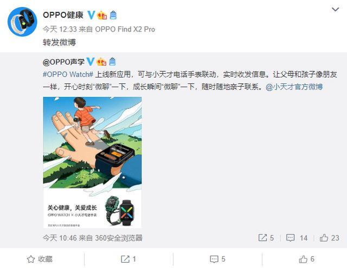Viewport: 347px width, 268px height.
Task: Repost this weibo showing 1 repost
Action: coord(128,259)
